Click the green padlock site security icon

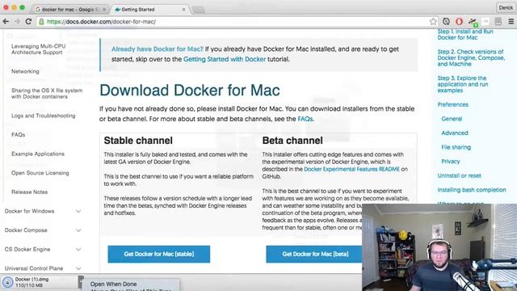41,22
